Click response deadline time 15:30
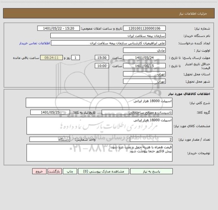Image resolution: width=218 pixels, height=210 pixels. (102, 58)
